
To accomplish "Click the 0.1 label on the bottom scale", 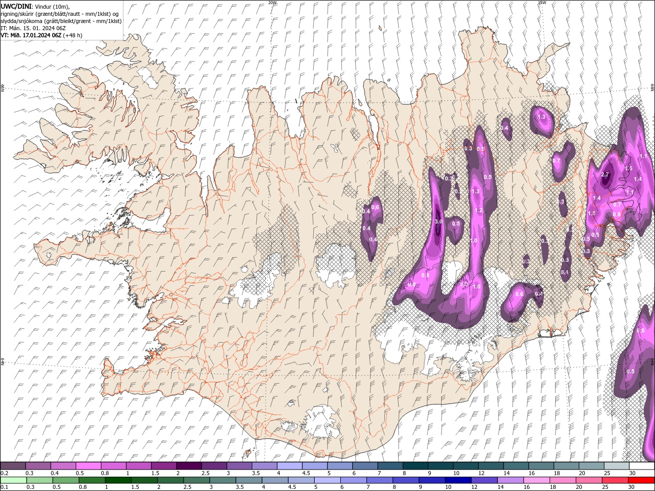I will click(4, 487).
